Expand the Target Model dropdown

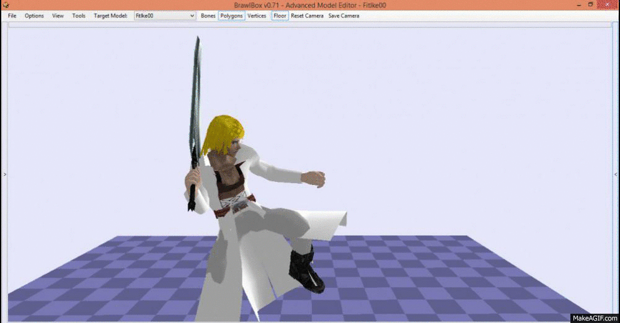point(192,15)
